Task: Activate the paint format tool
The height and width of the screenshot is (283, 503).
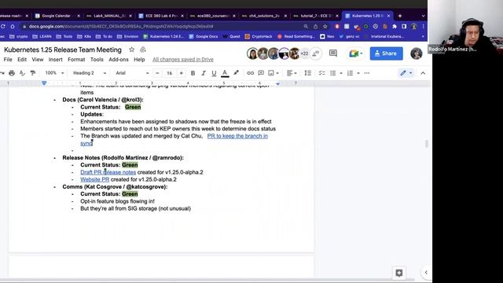Action: pyautogui.click(x=33, y=73)
